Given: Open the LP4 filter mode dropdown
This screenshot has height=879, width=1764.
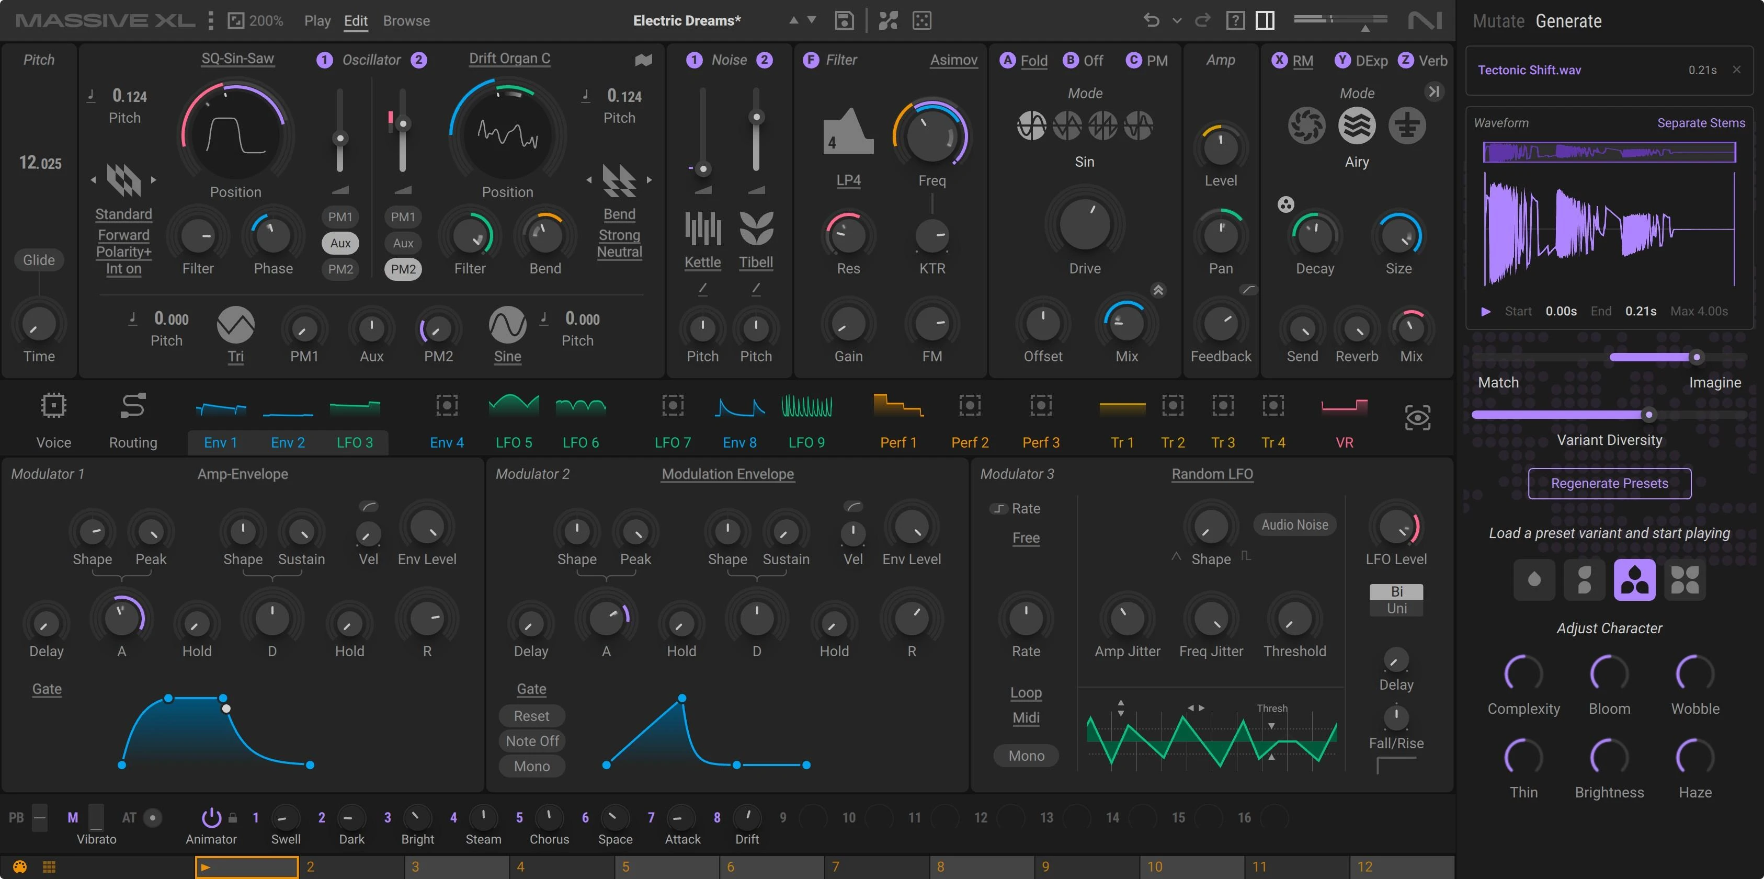Looking at the screenshot, I should coord(848,181).
